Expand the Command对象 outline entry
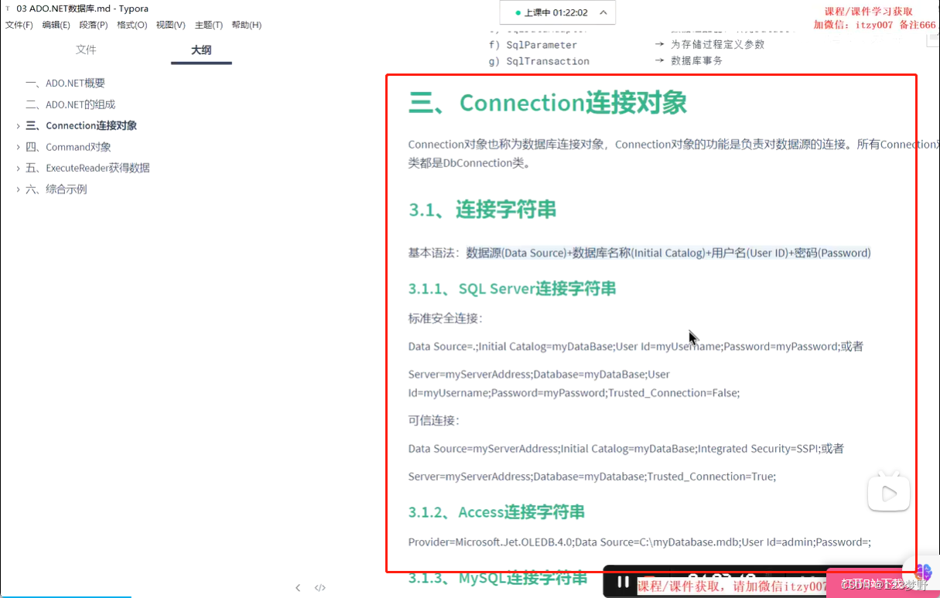 [x=19, y=146]
